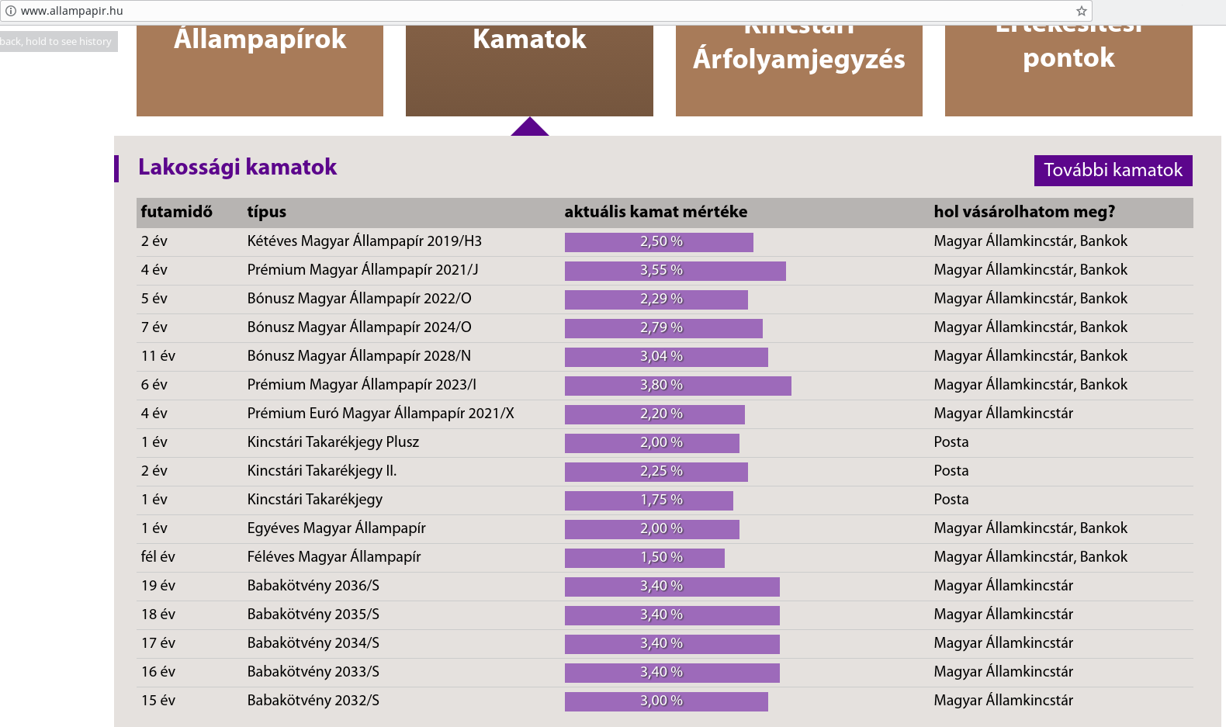
Task: Select Babakötvény 2034/S
Action: point(313,643)
